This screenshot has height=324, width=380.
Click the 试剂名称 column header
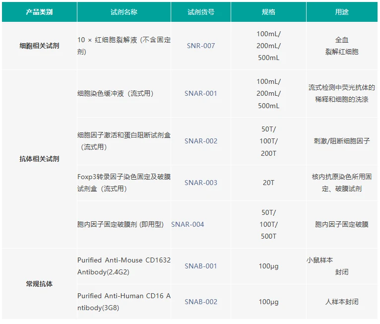click(124, 12)
